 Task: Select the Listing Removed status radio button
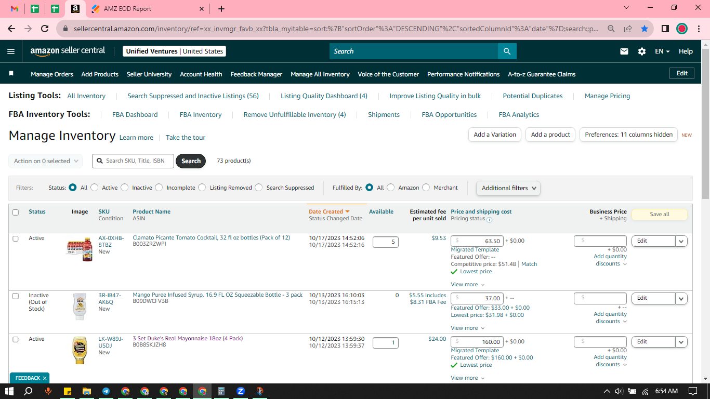pyautogui.click(x=202, y=188)
